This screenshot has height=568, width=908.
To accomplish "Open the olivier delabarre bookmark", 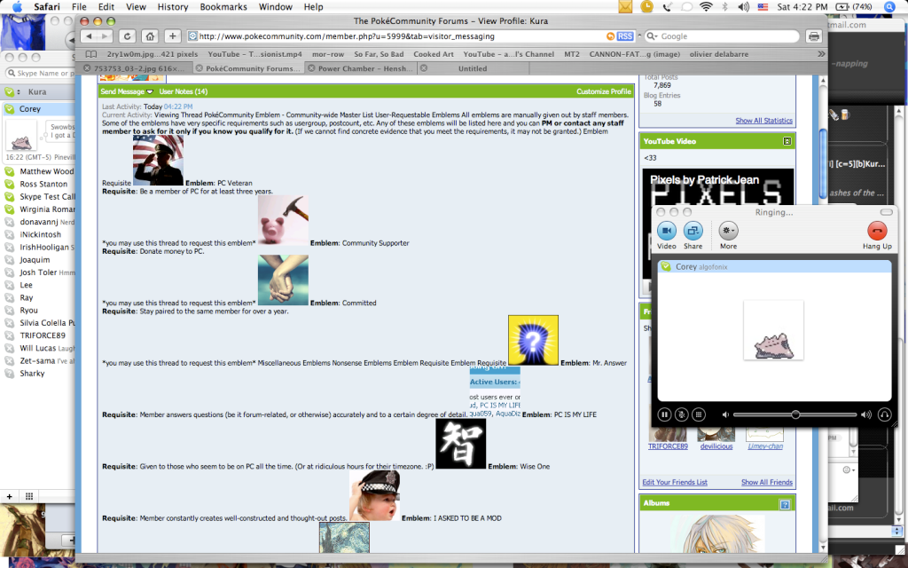I will [x=718, y=54].
